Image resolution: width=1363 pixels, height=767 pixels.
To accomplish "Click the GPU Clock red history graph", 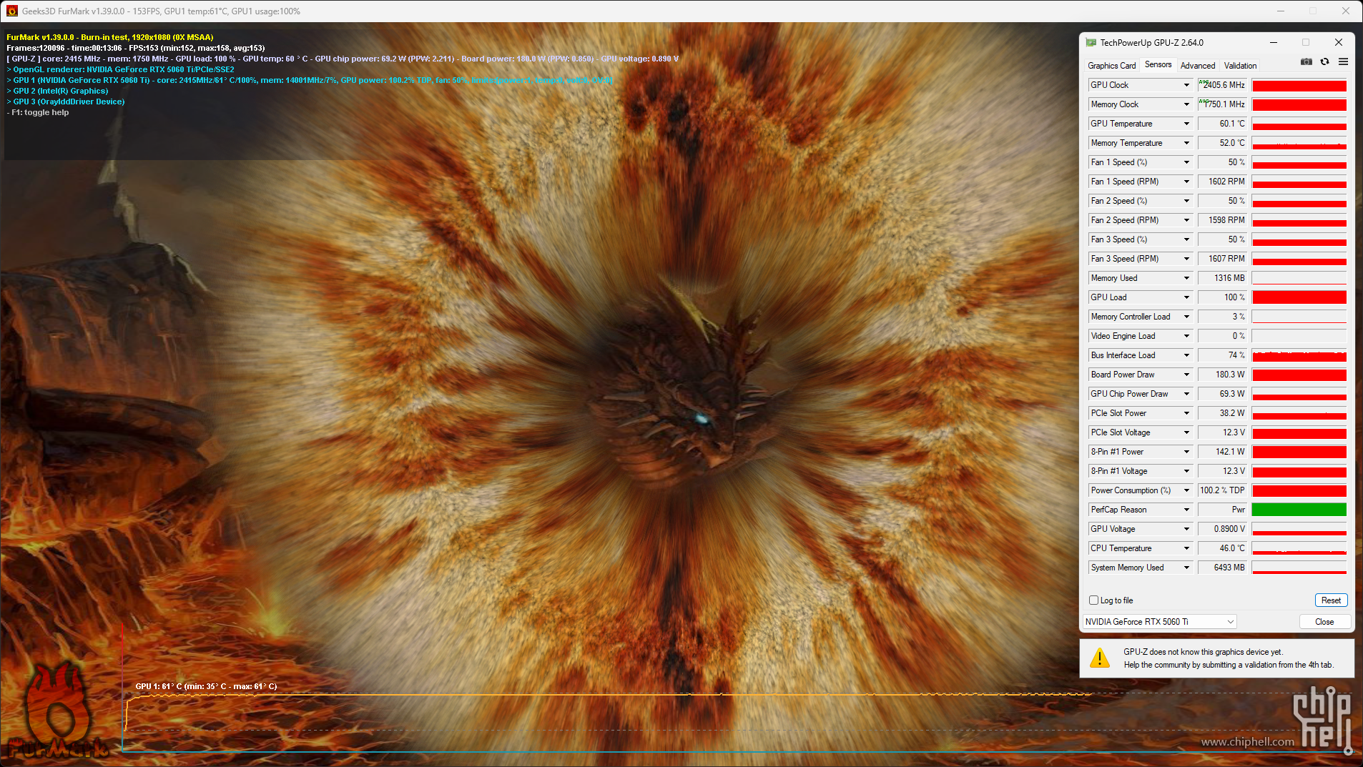I will click(1299, 85).
